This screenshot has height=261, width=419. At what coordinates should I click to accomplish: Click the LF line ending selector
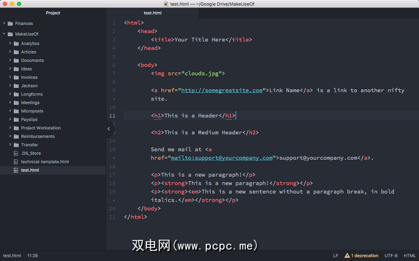[335, 256]
